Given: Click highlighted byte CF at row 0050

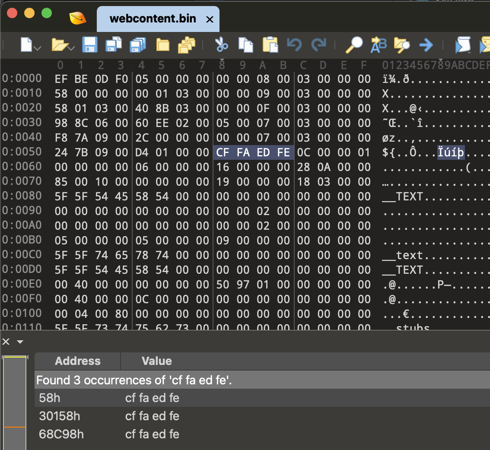Looking at the screenshot, I should (x=223, y=152).
